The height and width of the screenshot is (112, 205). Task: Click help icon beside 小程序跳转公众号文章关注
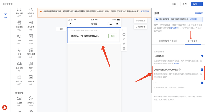[x=180, y=69]
